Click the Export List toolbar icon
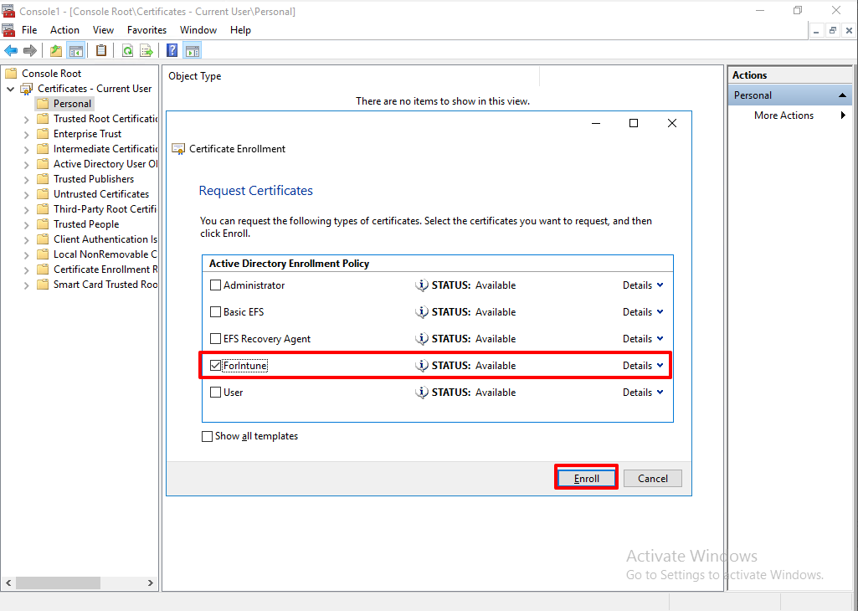Image resolution: width=858 pixels, height=611 pixels. coord(146,51)
